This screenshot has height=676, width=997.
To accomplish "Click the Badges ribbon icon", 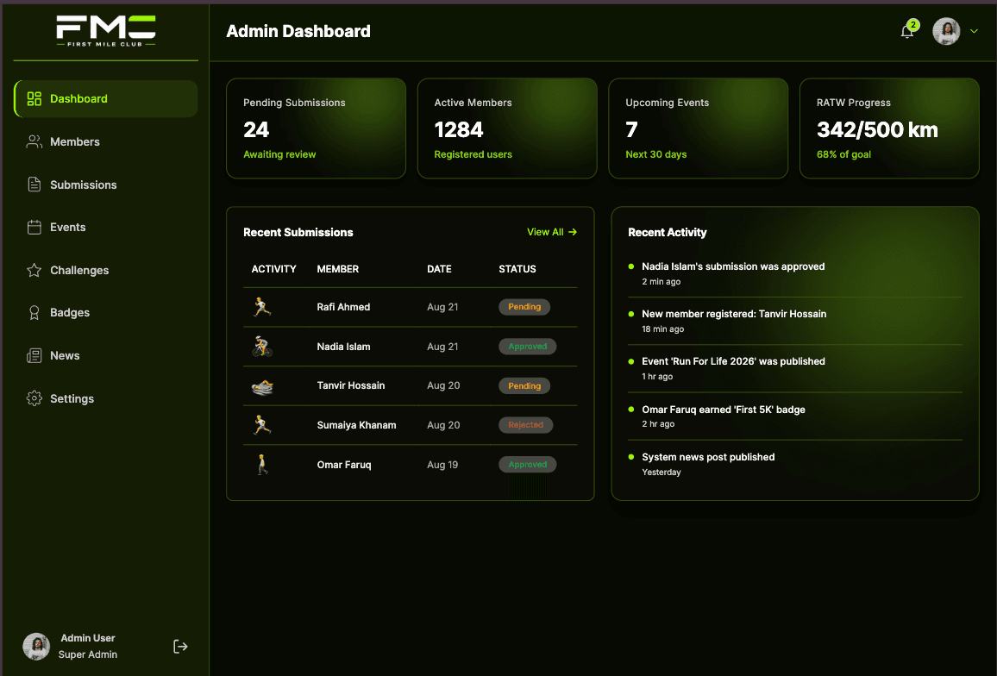I will (34, 312).
